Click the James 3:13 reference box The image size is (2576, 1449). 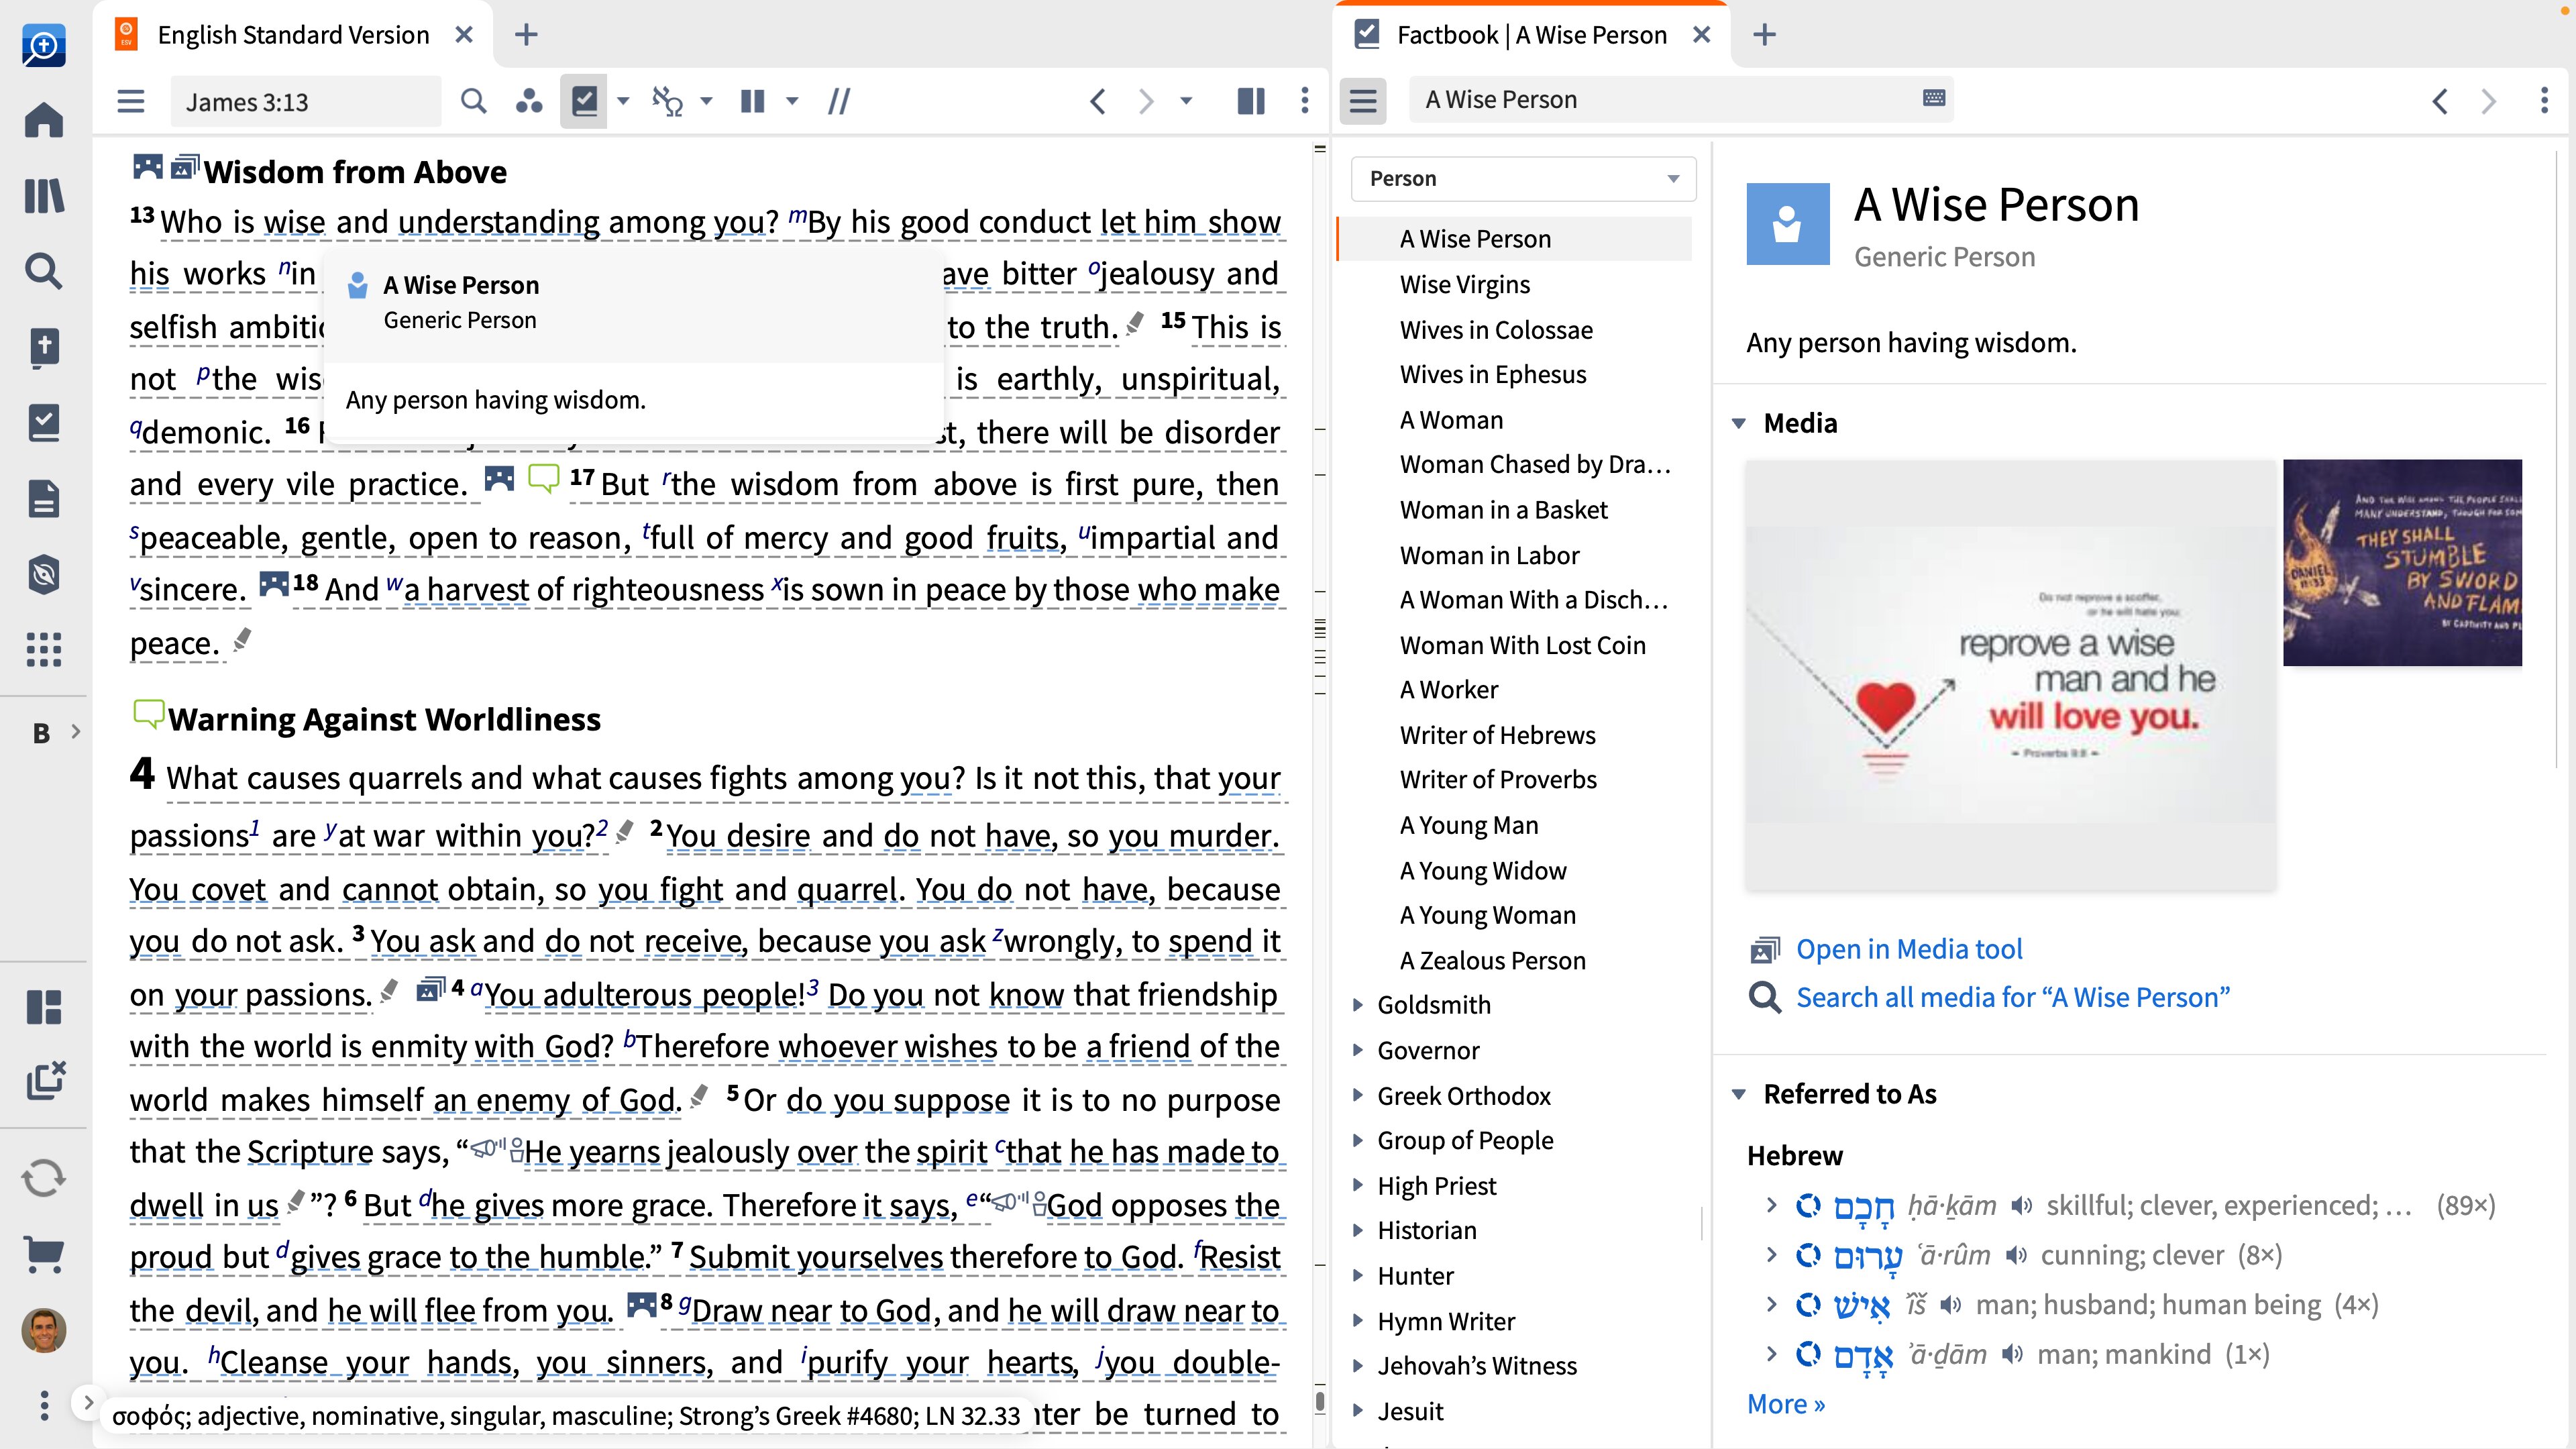(x=305, y=102)
